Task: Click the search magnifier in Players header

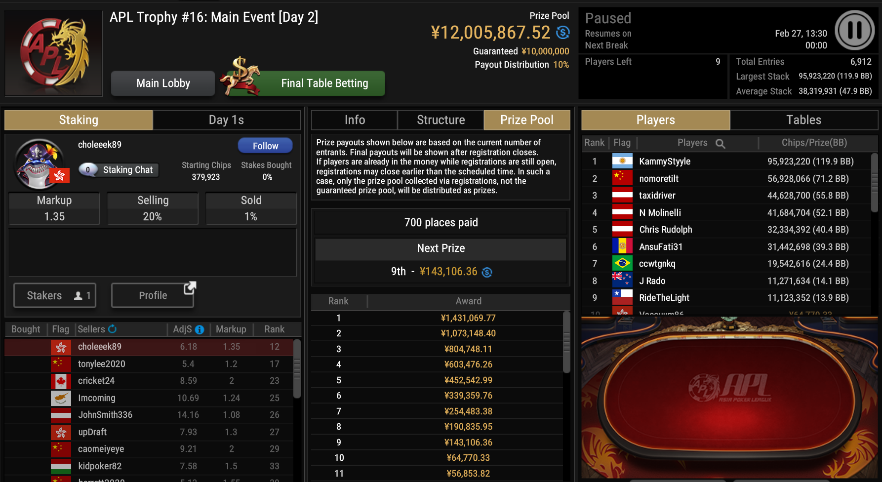Action: (x=720, y=144)
